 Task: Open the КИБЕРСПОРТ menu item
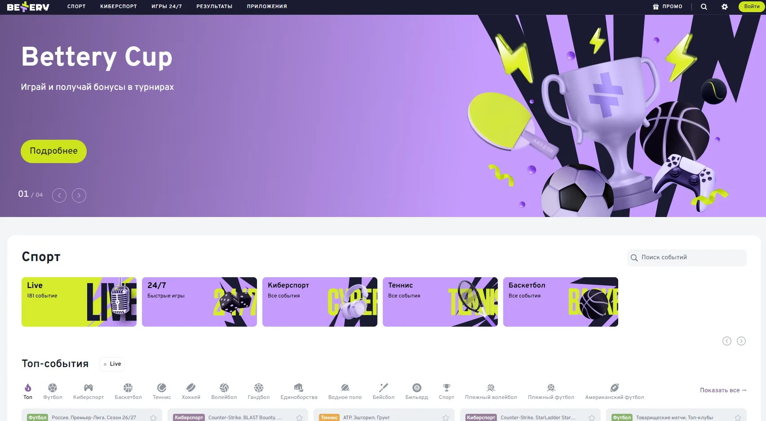pyautogui.click(x=119, y=7)
